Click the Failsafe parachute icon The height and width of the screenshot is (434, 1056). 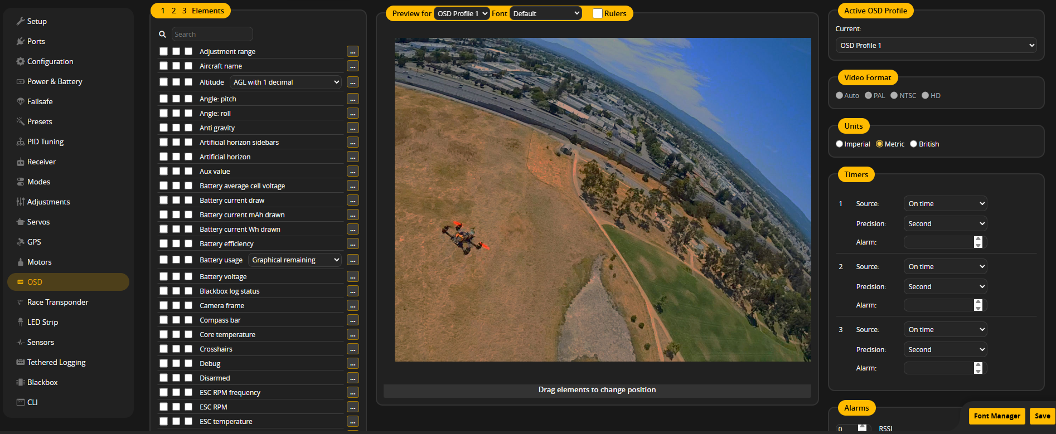pos(21,101)
